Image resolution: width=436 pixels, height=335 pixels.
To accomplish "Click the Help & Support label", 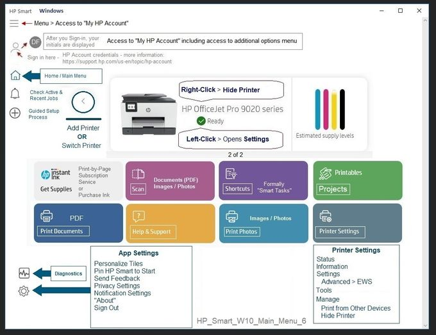I will tap(153, 232).
